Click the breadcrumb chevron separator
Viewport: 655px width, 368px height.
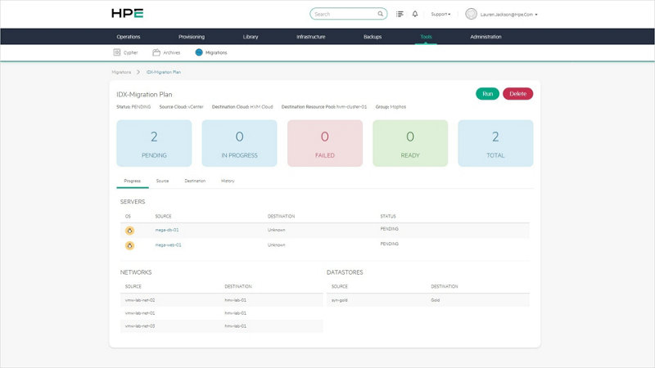(x=138, y=72)
